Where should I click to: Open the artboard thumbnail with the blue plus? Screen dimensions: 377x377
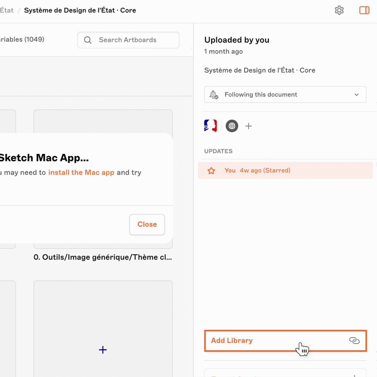(x=103, y=328)
